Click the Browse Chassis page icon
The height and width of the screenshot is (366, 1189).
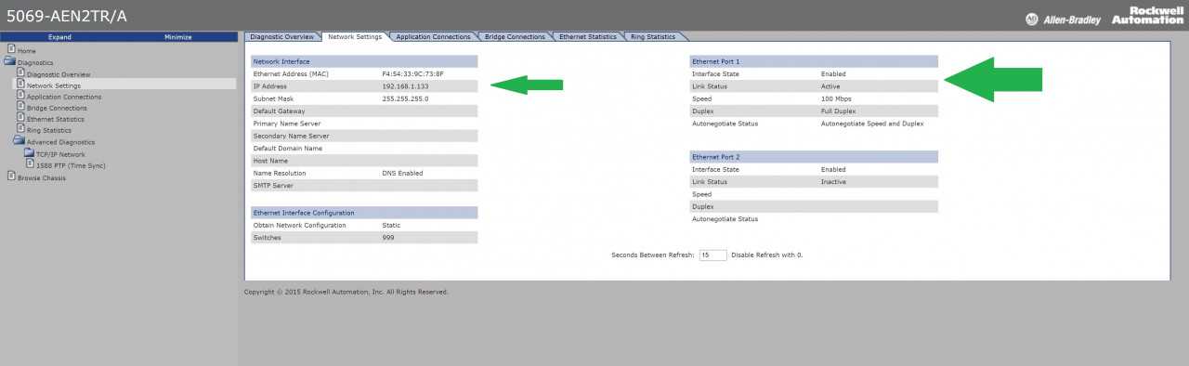(x=11, y=176)
